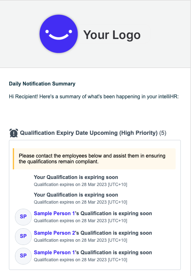Click the SP avatar of last Sample Person 1 entry

pyautogui.click(x=23, y=256)
